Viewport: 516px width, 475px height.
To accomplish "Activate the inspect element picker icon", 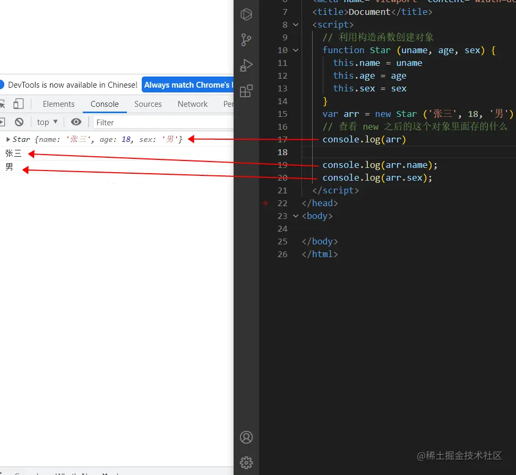I will pyautogui.click(x=2, y=104).
